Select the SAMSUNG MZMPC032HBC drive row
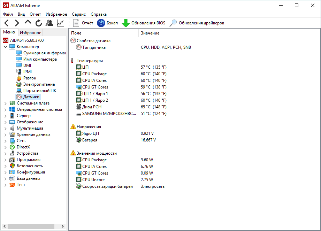The height and width of the screenshot is (231, 321). click(x=121, y=114)
